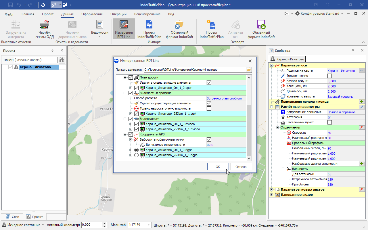368x230 pixels.
Task: Expand Параметры новых листов section
Action: pos(272,190)
